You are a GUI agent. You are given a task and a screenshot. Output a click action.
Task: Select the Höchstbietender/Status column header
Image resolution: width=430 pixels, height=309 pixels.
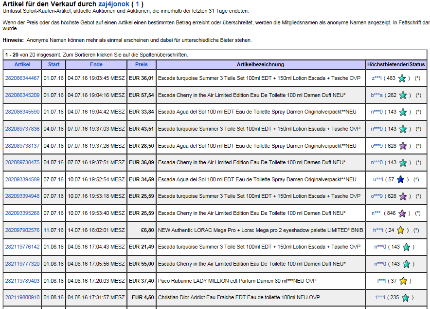(x=396, y=64)
